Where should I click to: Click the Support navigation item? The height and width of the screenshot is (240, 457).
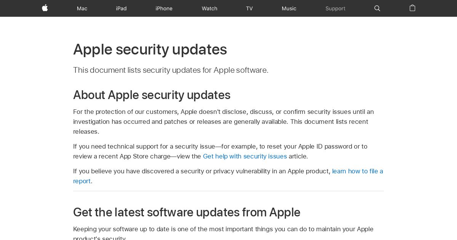pos(335,8)
